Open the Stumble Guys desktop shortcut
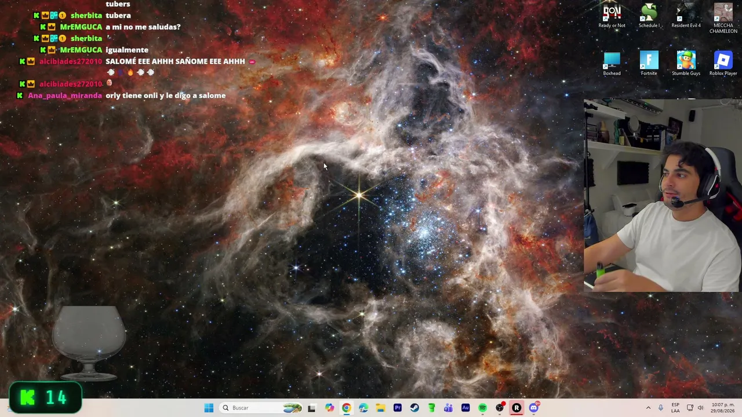742x417 pixels. pos(686,64)
